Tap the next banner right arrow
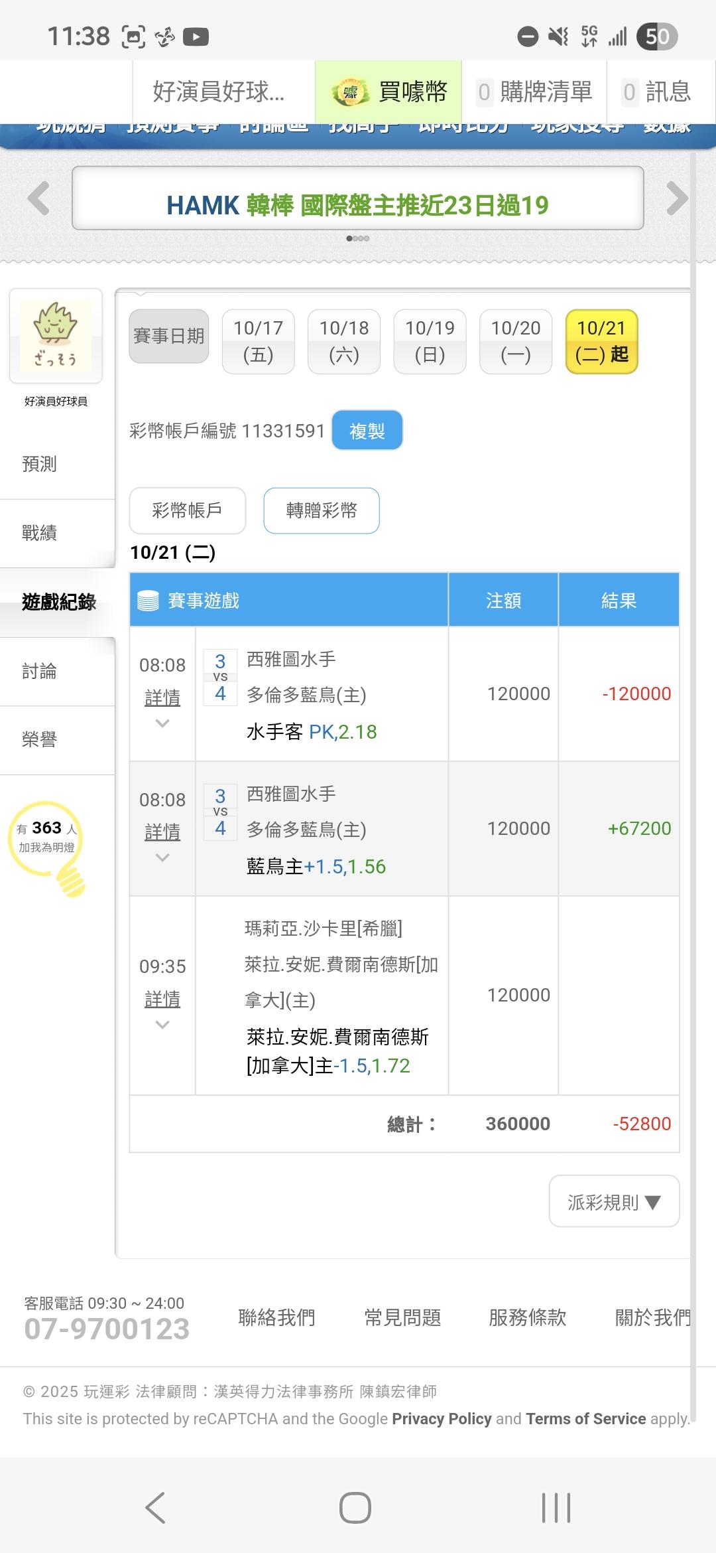This screenshot has width=716, height=1553. 677,198
